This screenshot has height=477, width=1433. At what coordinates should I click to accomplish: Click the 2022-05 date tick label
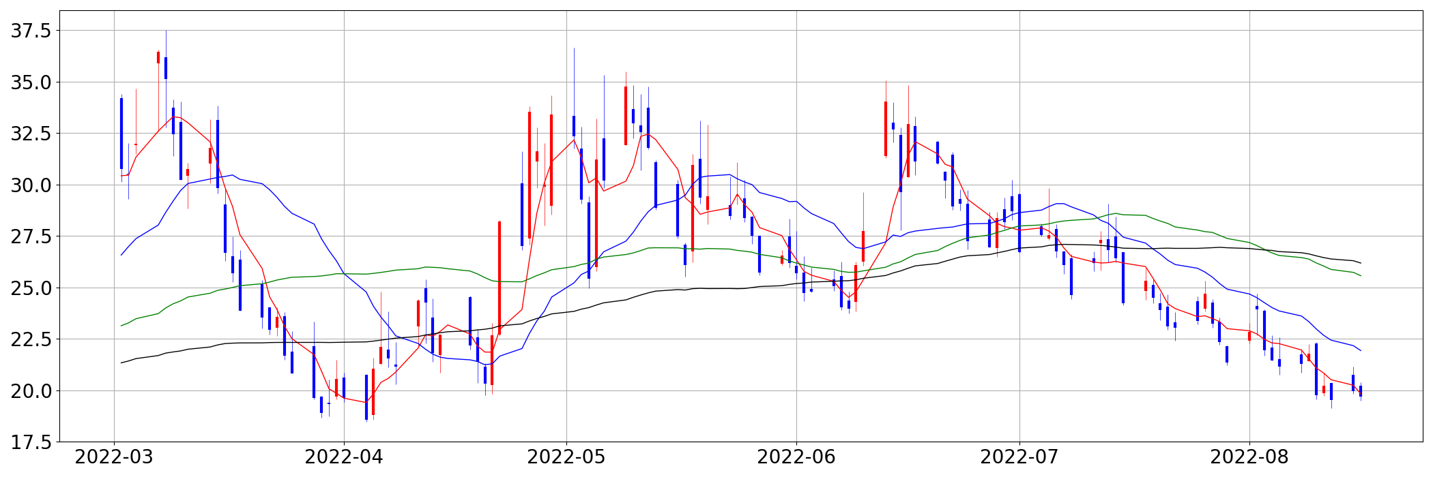coord(566,457)
